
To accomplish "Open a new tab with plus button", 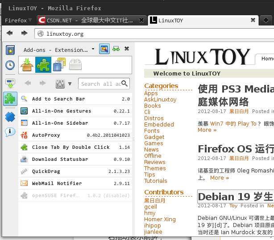I will (266, 21).
